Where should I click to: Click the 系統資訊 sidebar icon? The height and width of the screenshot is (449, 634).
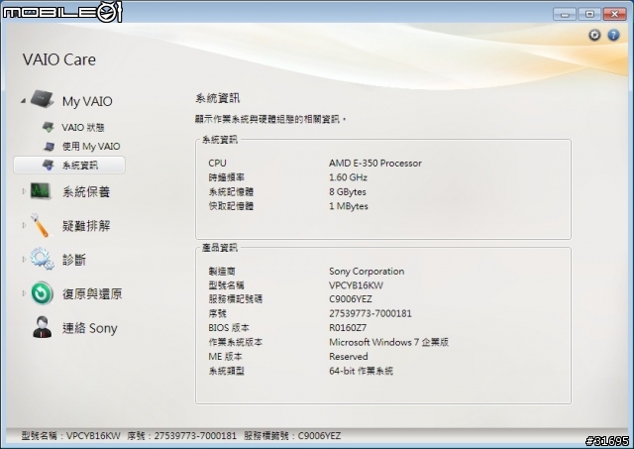pyautogui.click(x=49, y=166)
